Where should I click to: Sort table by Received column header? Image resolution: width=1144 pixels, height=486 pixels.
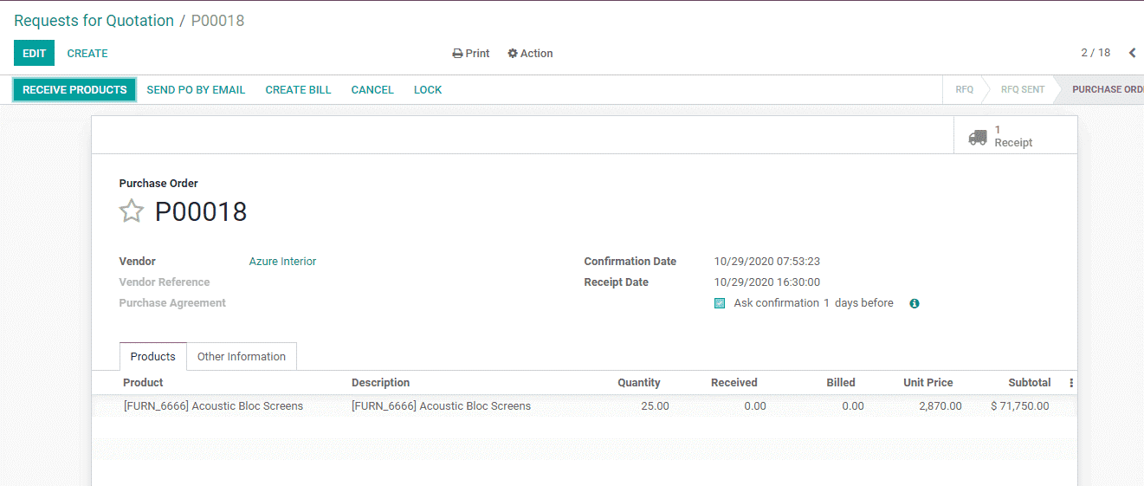point(734,383)
